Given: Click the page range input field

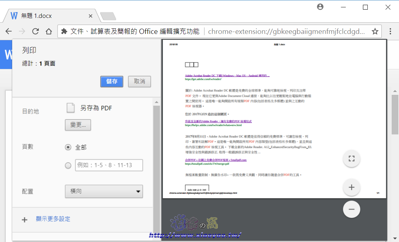Looking at the screenshot, I should (x=109, y=165).
